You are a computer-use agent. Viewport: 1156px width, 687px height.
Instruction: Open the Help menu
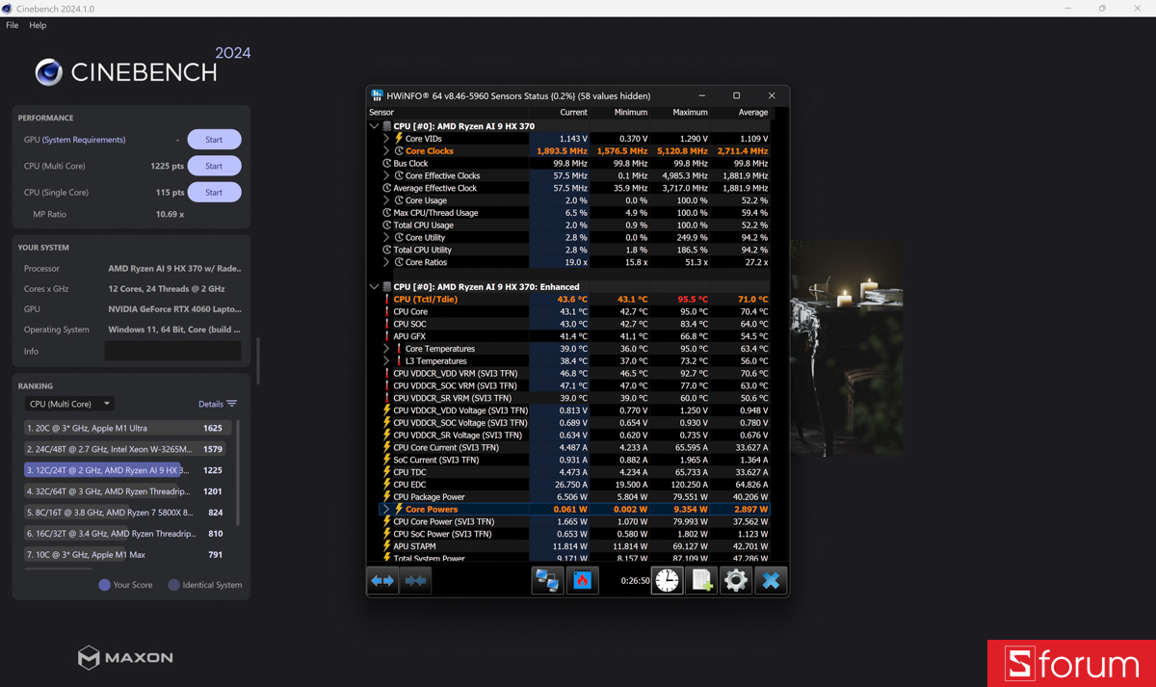[38, 25]
